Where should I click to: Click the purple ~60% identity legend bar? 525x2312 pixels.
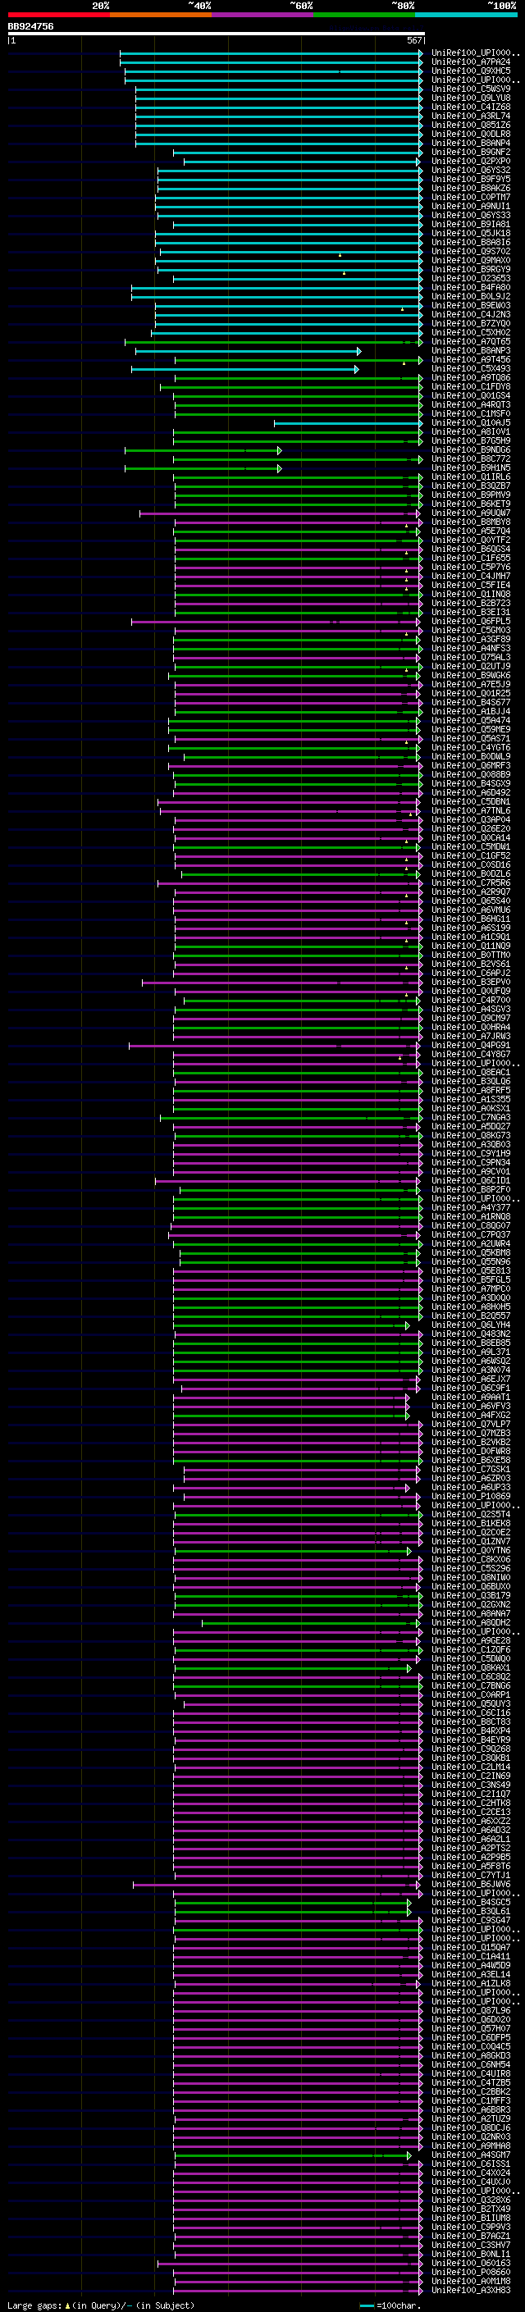[262, 15]
